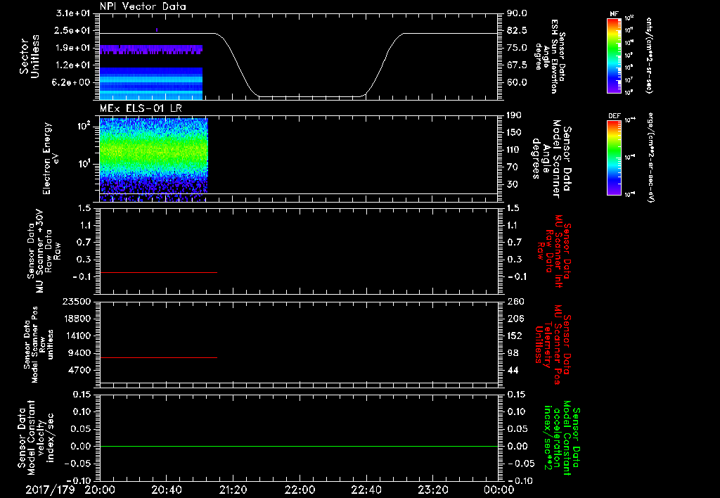Click the 22:40 time axis label
This screenshot has width=720, height=498.
[x=368, y=490]
